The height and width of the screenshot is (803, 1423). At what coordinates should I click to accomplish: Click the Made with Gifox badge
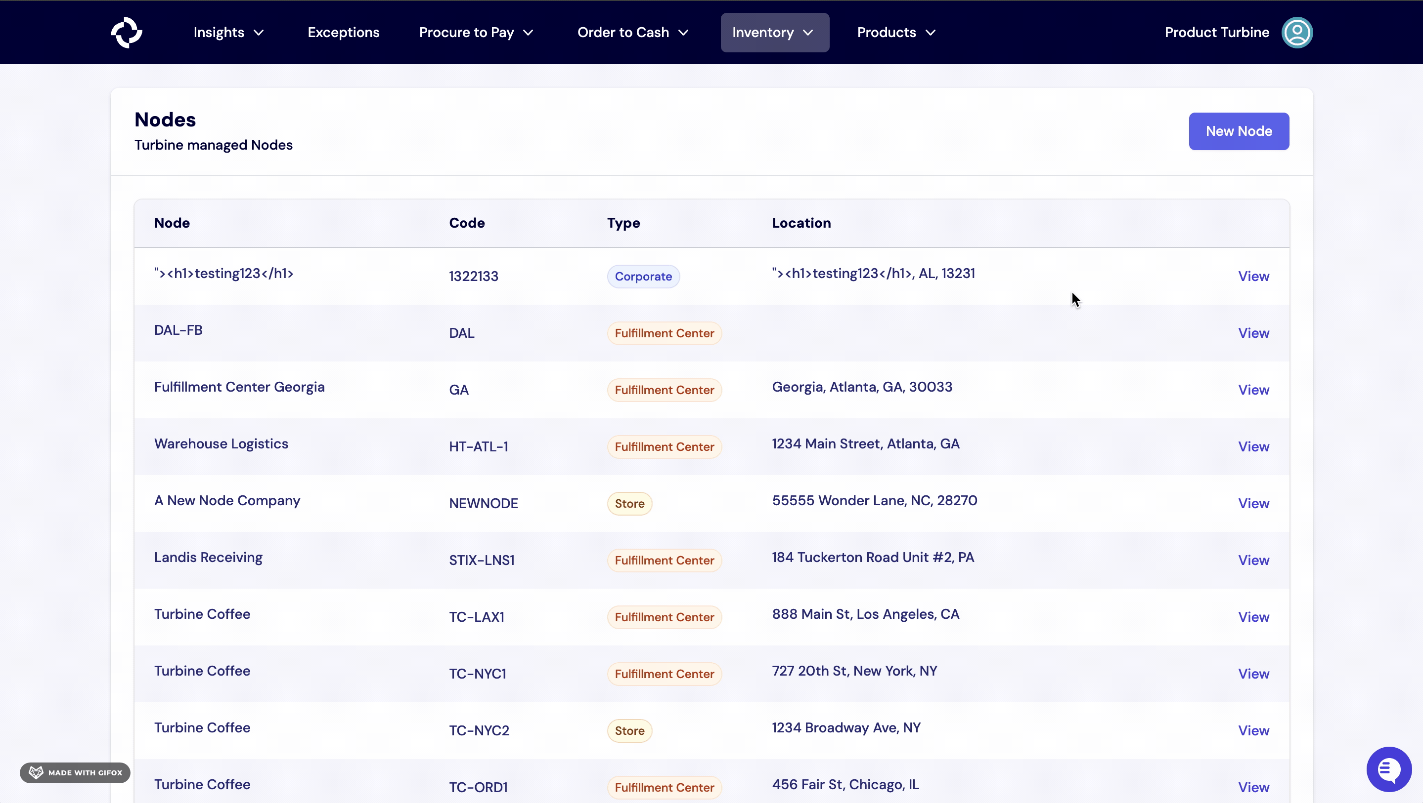(x=75, y=772)
